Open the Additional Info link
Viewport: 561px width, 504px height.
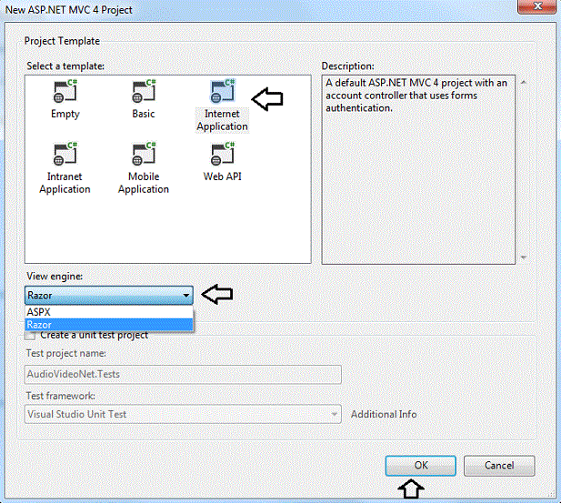(384, 414)
